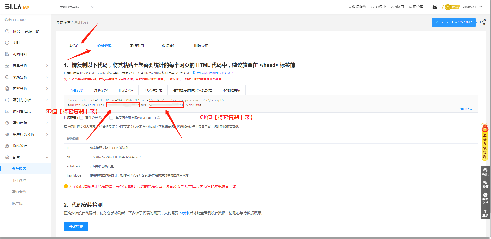Open the messages inbox icon in header
This screenshot has height=239, width=491.
coord(434,7)
